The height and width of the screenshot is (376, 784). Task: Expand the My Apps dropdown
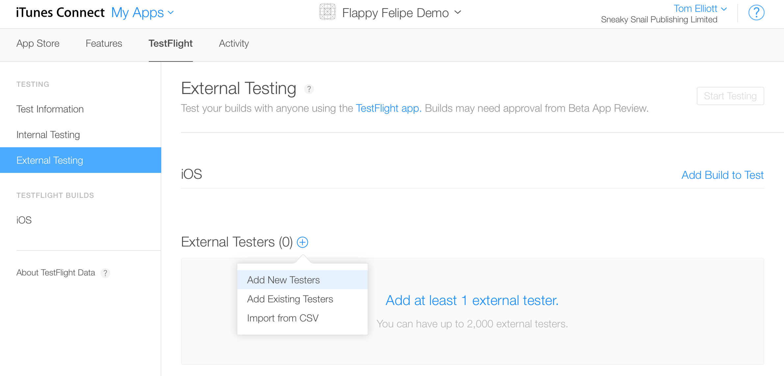point(142,13)
